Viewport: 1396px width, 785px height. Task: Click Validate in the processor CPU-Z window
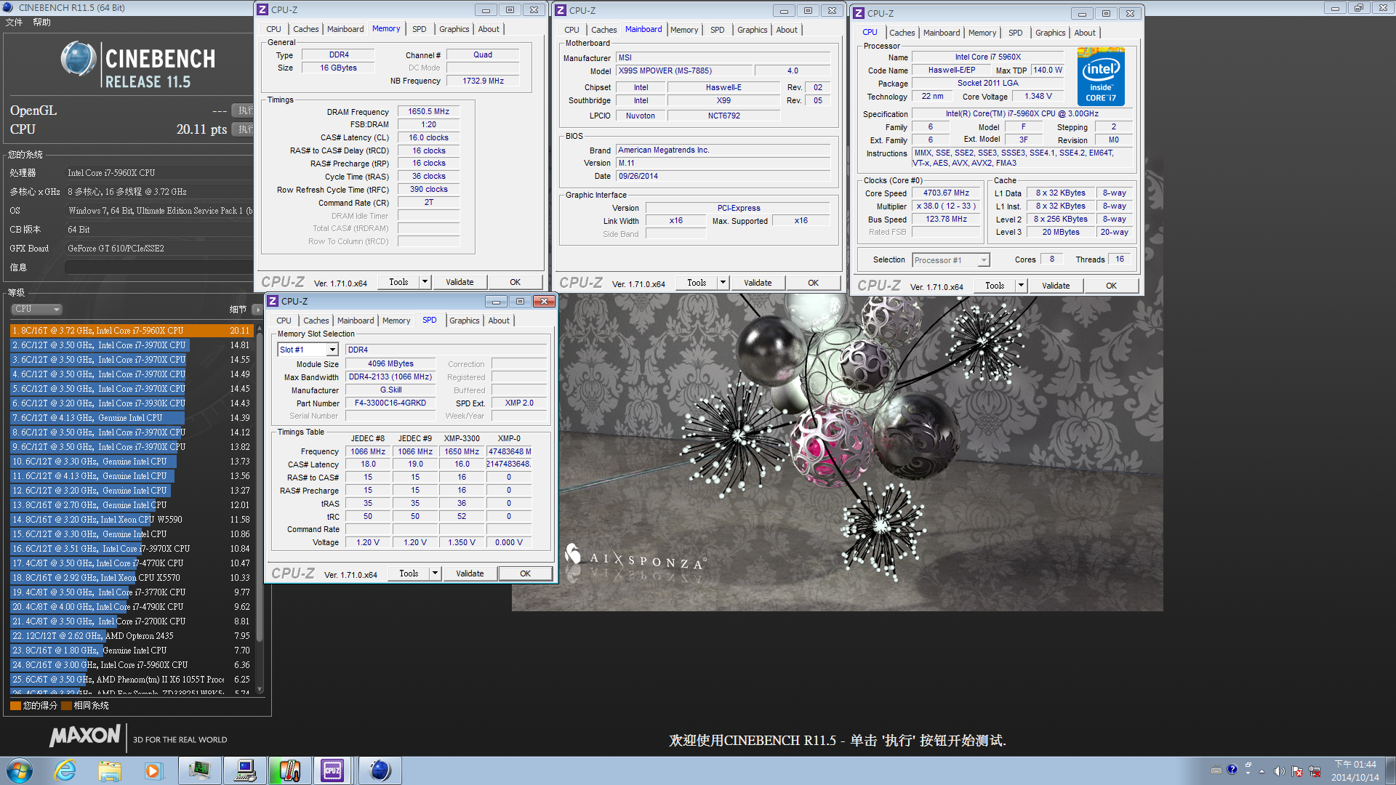tap(1056, 286)
